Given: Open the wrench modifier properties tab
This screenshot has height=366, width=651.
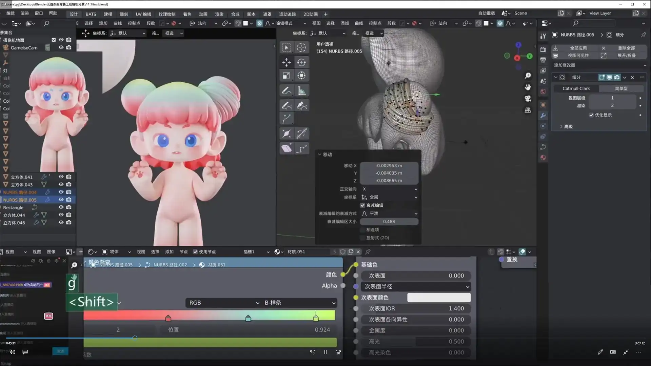Looking at the screenshot, I should [x=543, y=116].
